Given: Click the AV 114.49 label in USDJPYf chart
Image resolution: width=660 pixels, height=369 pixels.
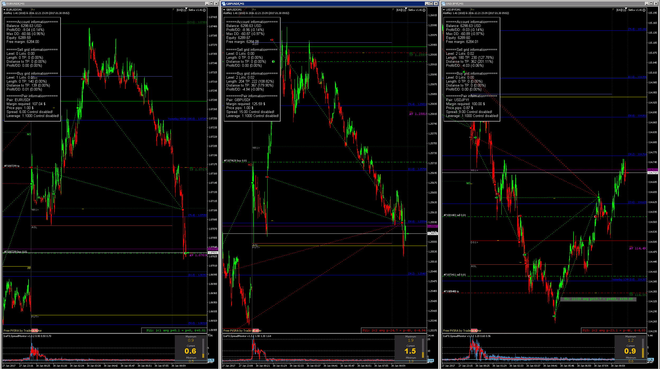Looking at the screenshot, I should 638,248.
